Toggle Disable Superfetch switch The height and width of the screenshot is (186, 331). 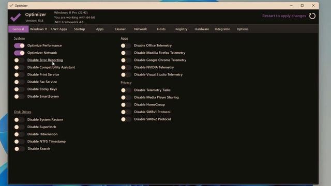tap(19, 127)
